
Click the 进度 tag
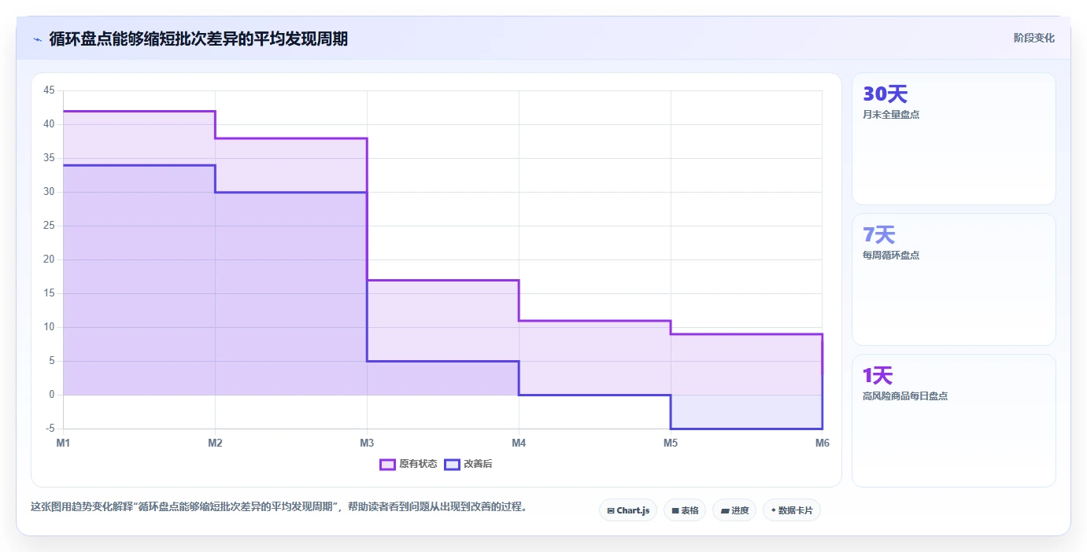[x=734, y=510]
